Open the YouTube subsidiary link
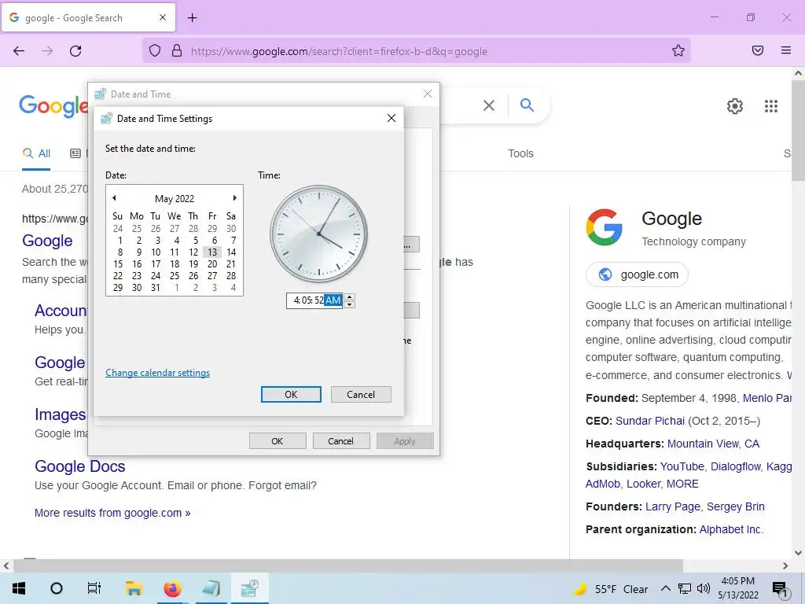This screenshot has height=604, width=805. [x=682, y=466]
